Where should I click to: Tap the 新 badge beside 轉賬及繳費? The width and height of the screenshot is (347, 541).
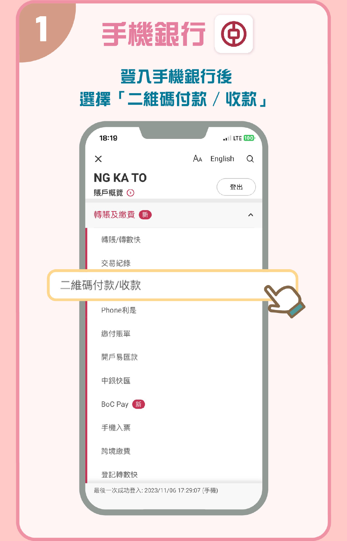145,215
